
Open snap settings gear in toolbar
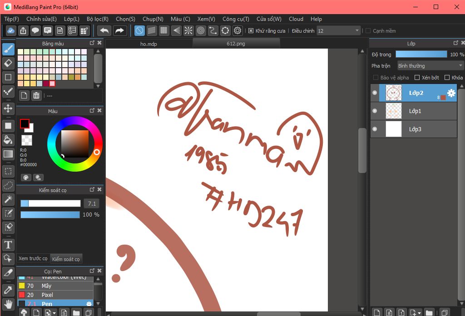(x=237, y=30)
